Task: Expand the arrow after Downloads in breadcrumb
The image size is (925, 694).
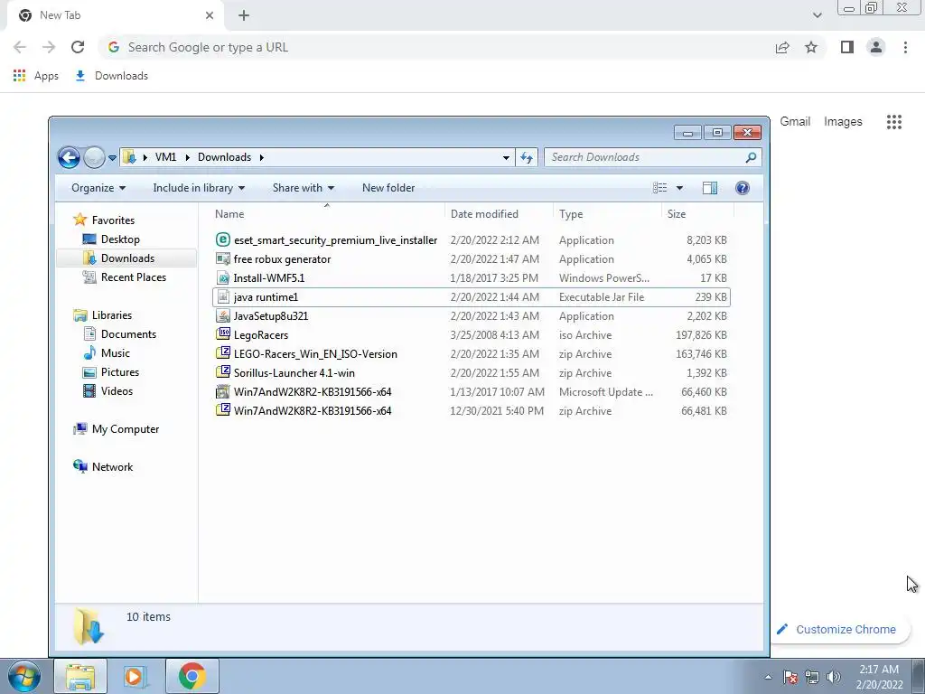Action: 261,157
